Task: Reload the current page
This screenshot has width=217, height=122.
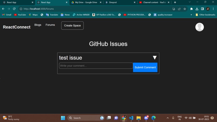Action: click(x=14, y=9)
